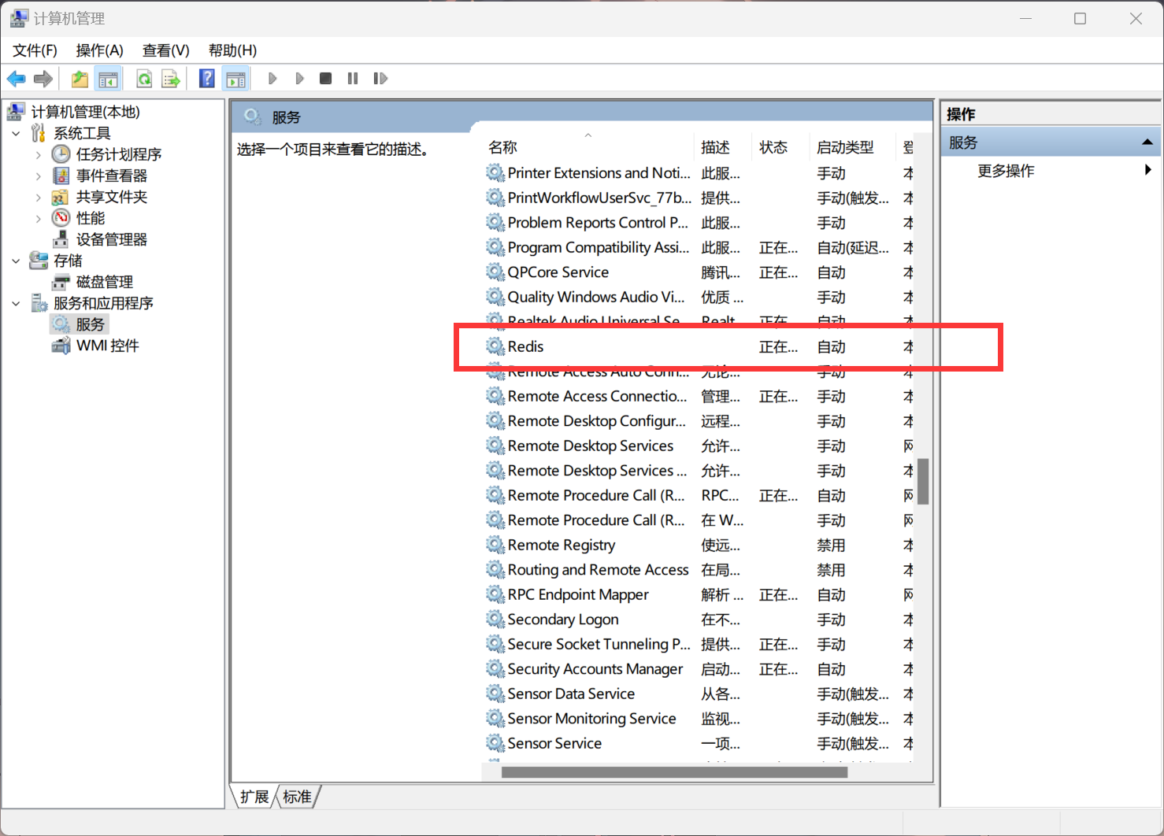Select the QPCore Service row
The image size is (1164, 836).
point(698,272)
